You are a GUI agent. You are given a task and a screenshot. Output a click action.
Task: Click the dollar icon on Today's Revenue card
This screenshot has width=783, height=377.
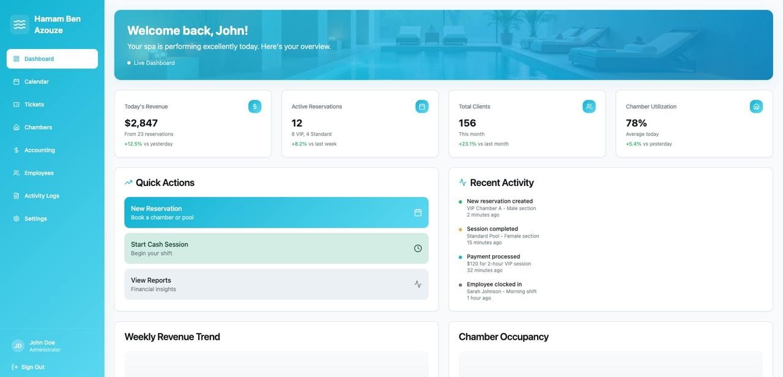point(254,106)
